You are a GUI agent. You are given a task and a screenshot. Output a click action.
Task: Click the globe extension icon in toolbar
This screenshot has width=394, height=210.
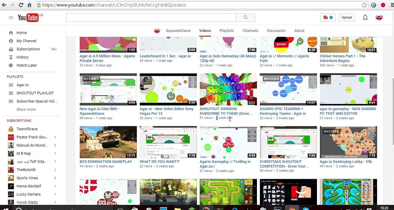(374, 5)
